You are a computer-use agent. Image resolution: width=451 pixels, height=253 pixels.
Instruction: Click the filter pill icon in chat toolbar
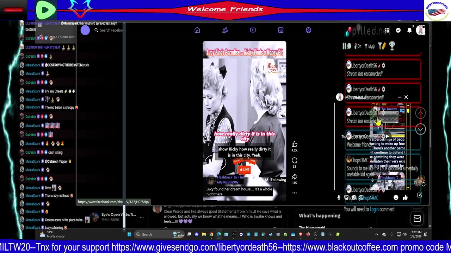[382, 46]
